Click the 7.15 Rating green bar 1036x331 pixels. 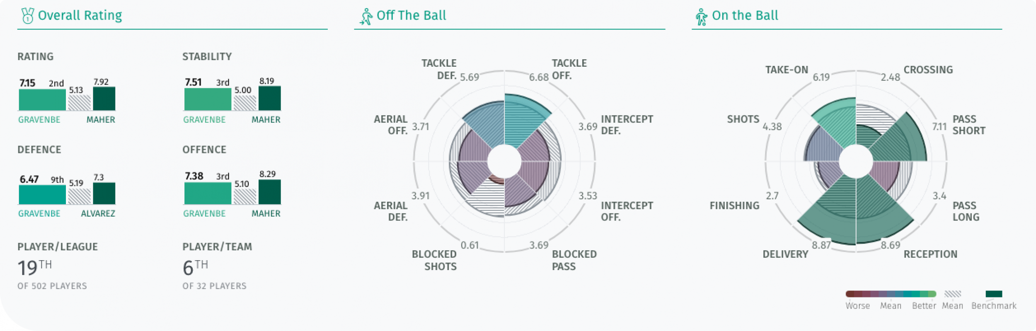coord(42,99)
